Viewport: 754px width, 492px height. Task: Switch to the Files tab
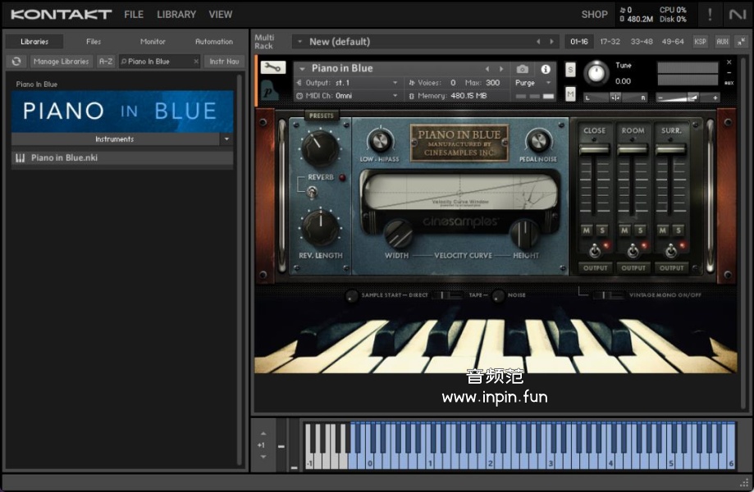94,42
